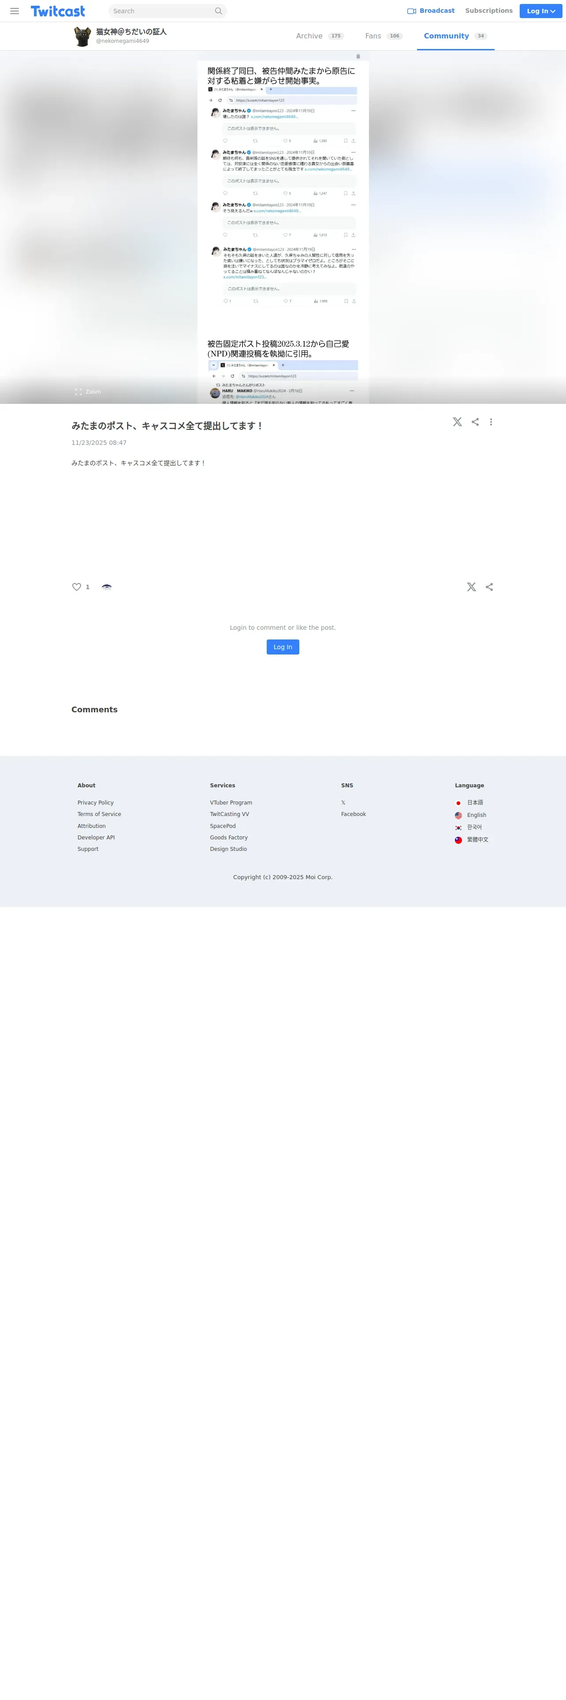Click the Zoom image button

point(88,392)
